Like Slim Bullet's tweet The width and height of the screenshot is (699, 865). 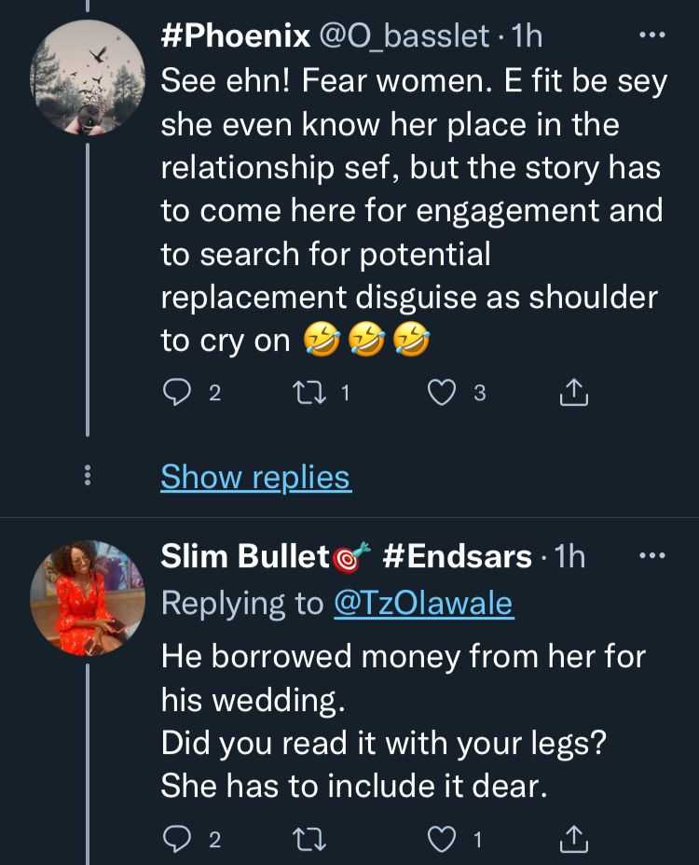(x=440, y=840)
